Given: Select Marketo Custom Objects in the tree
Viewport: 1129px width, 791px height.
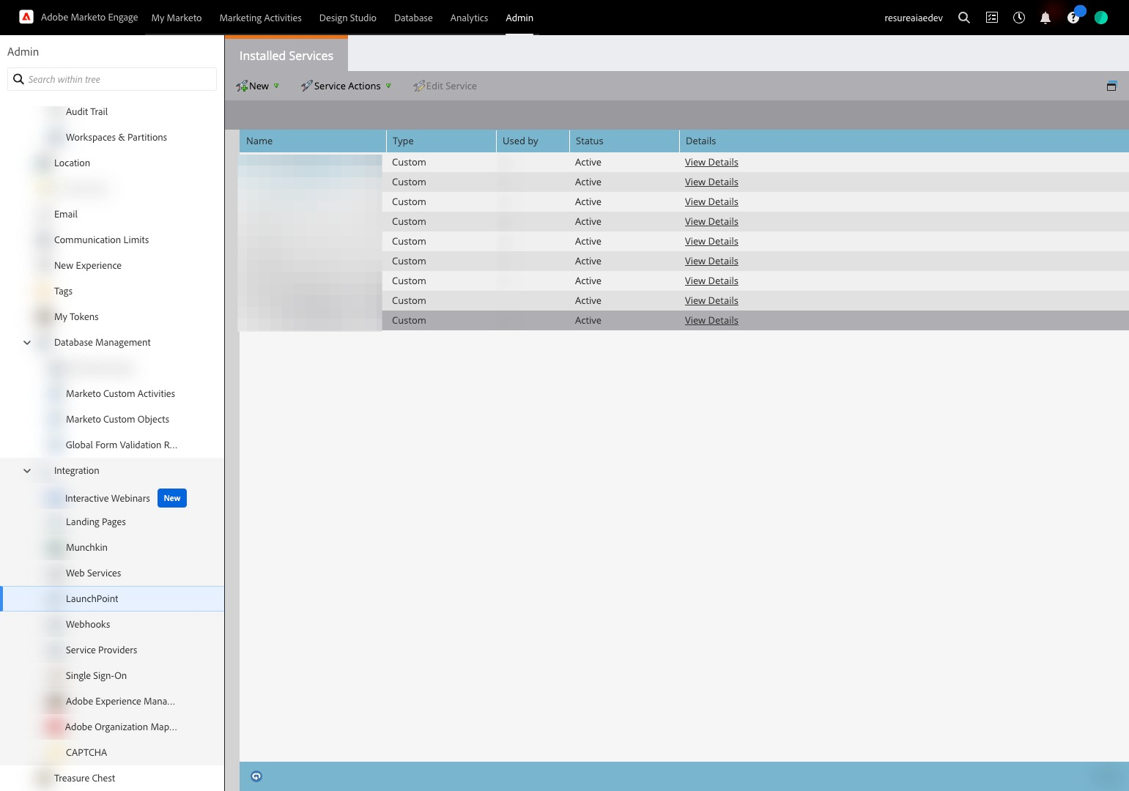Looking at the screenshot, I should [x=117, y=419].
